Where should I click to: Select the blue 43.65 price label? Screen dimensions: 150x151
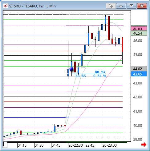139,74
